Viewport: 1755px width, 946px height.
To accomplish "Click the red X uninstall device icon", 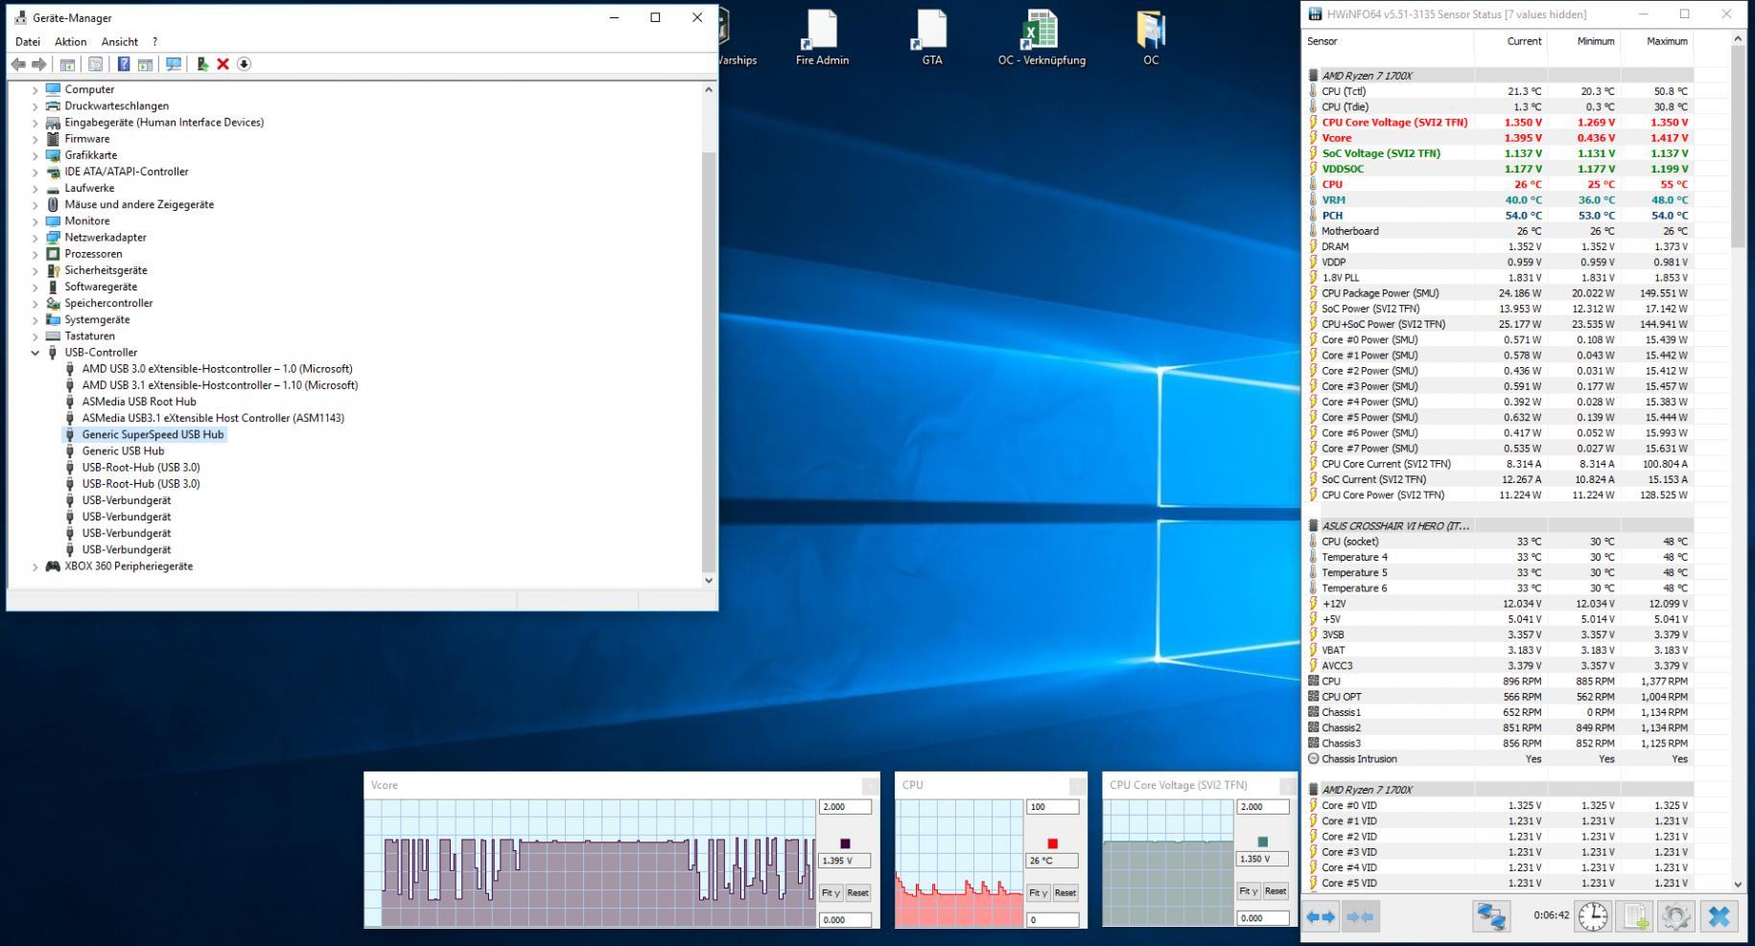I will 222,64.
